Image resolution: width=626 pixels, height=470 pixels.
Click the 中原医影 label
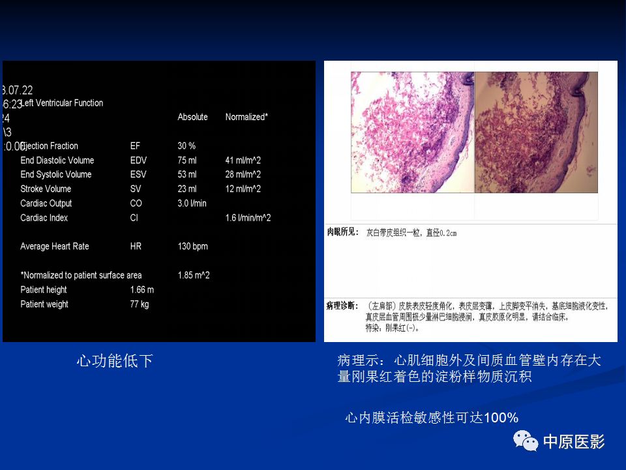click(x=574, y=442)
